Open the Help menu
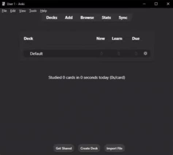 pyautogui.click(x=43, y=11)
